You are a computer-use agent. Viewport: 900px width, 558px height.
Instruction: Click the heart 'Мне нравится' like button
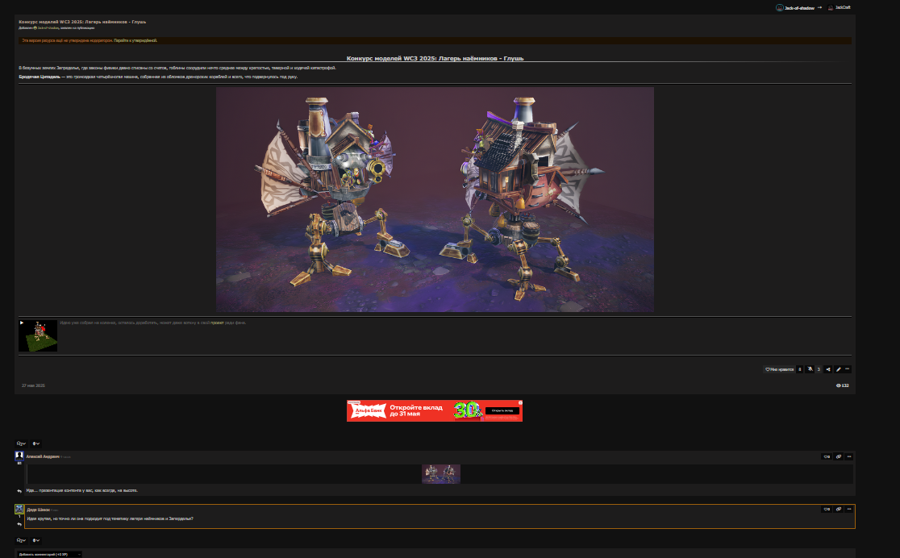click(x=779, y=369)
